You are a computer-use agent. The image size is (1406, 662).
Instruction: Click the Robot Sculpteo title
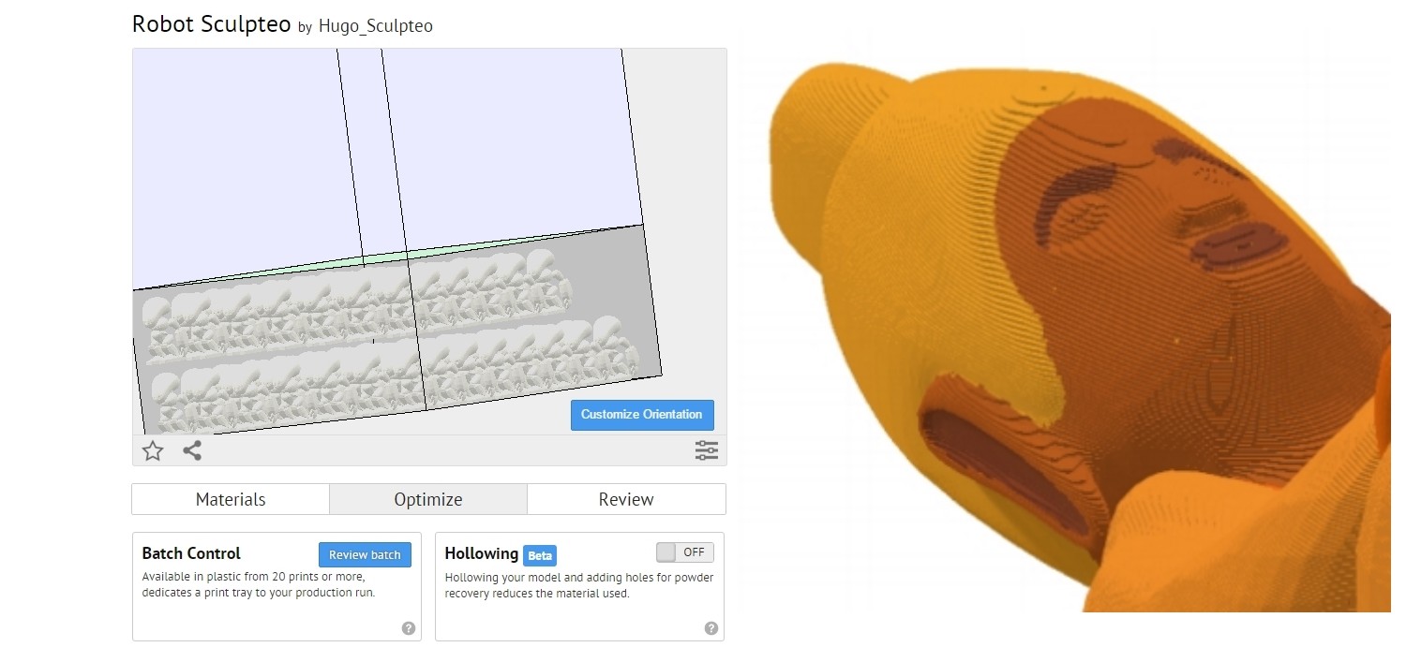click(x=211, y=24)
